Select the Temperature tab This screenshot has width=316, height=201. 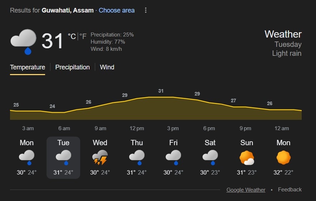point(28,67)
